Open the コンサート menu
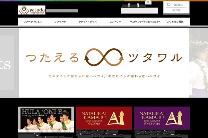 tap(60, 22)
